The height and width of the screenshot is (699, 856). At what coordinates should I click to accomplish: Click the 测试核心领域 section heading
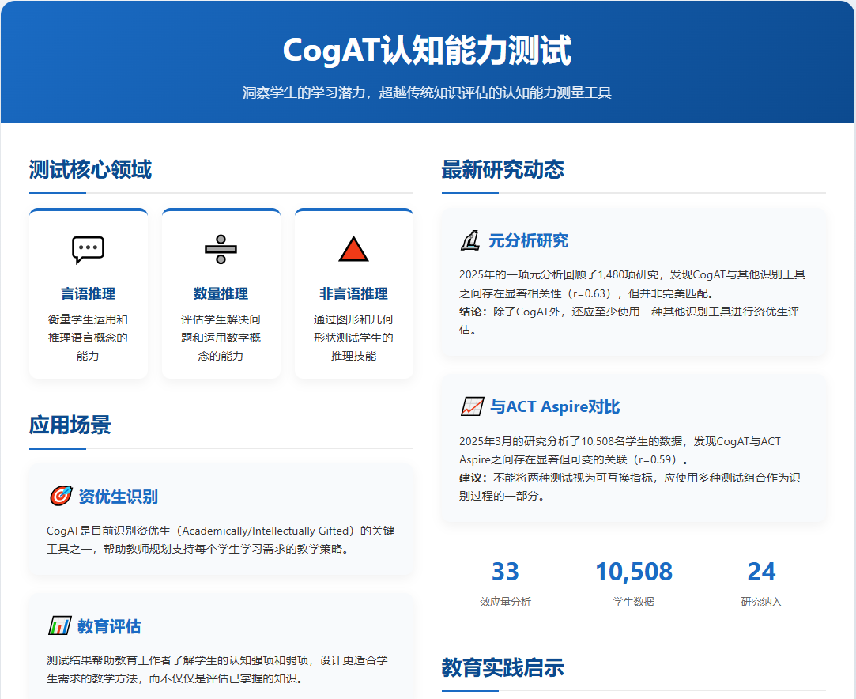click(x=90, y=169)
